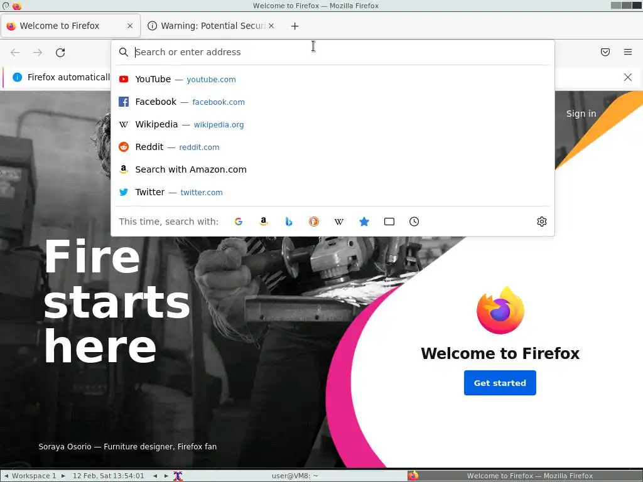Open the user@VM8 taskbar entry
Viewport: 643px width, 482px height.
tap(294, 476)
